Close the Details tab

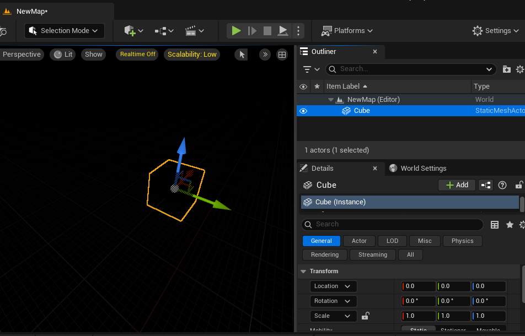[x=375, y=169]
